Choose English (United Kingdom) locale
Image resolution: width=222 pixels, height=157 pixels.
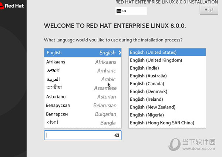[x=167, y=60]
